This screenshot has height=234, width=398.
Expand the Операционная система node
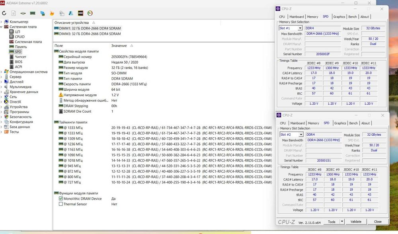pyautogui.click(x=1, y=72)
